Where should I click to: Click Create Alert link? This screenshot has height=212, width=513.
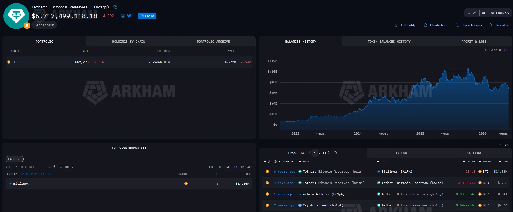pyautogui.click(x=436, y=25)
